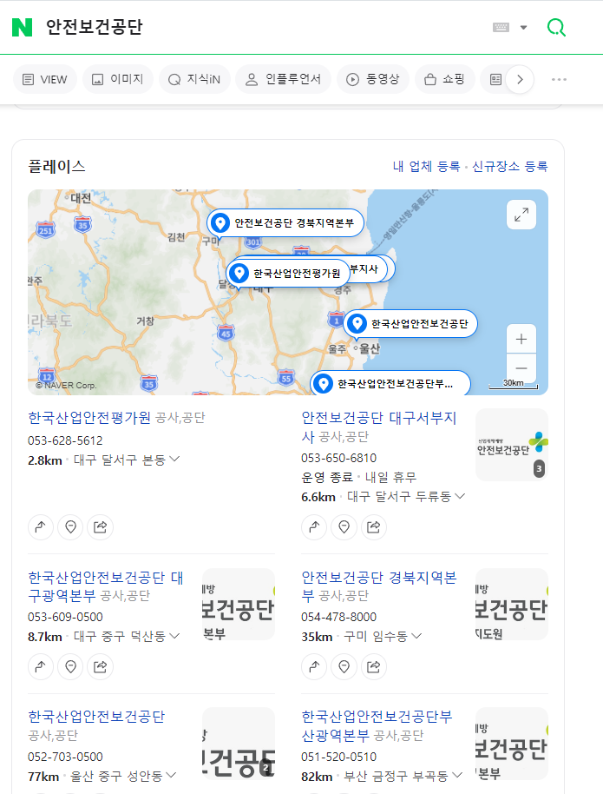The width and height of the screenshot is (603, 794).
Task: Click map marker 한국산업안전보건공단부... at bottom
Action: [390, 383]
